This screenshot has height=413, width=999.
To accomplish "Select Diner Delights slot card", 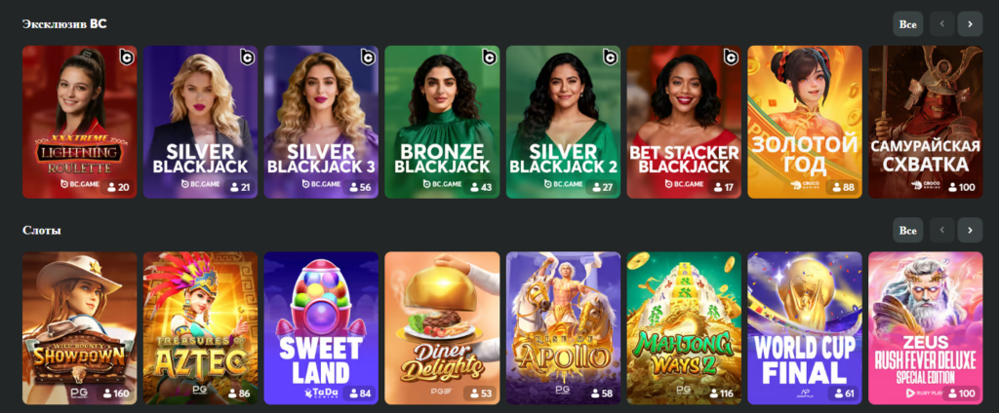I will (x=442, y=328).
